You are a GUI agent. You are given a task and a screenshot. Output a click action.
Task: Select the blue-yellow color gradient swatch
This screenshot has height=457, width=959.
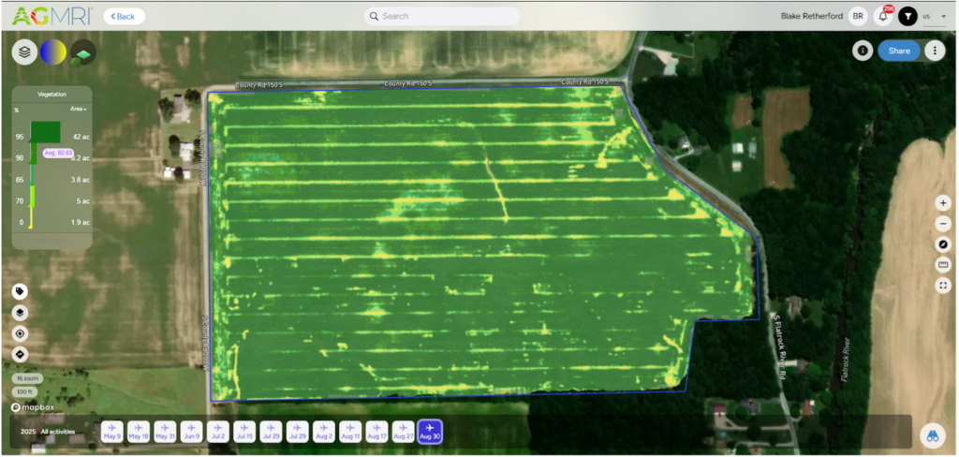[x=52, y=52]
